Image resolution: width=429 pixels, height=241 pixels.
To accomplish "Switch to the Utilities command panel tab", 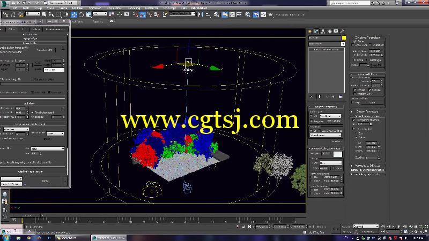I will (x=342, y=32).
